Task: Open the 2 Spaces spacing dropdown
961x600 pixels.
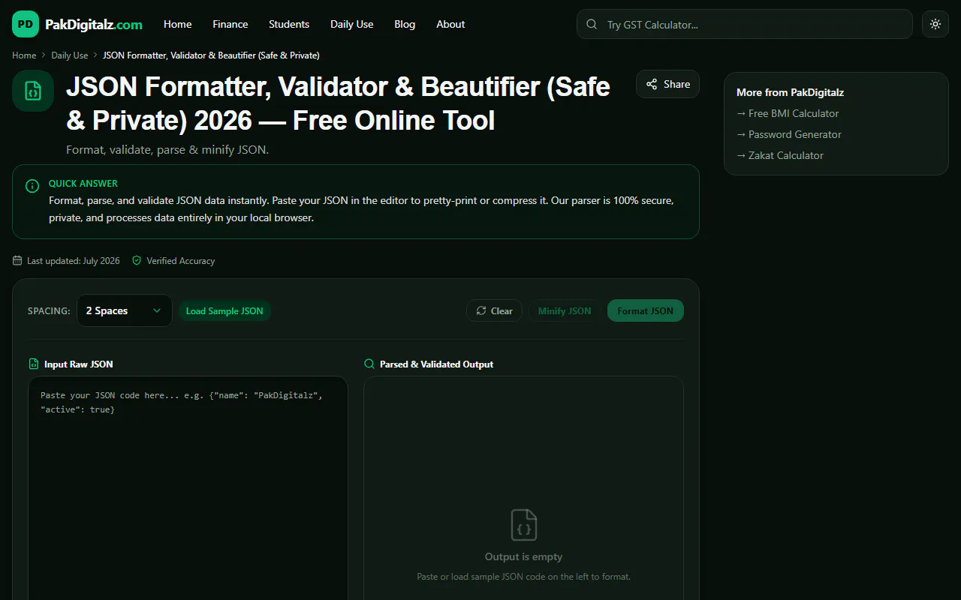Action: click(125, 310)
